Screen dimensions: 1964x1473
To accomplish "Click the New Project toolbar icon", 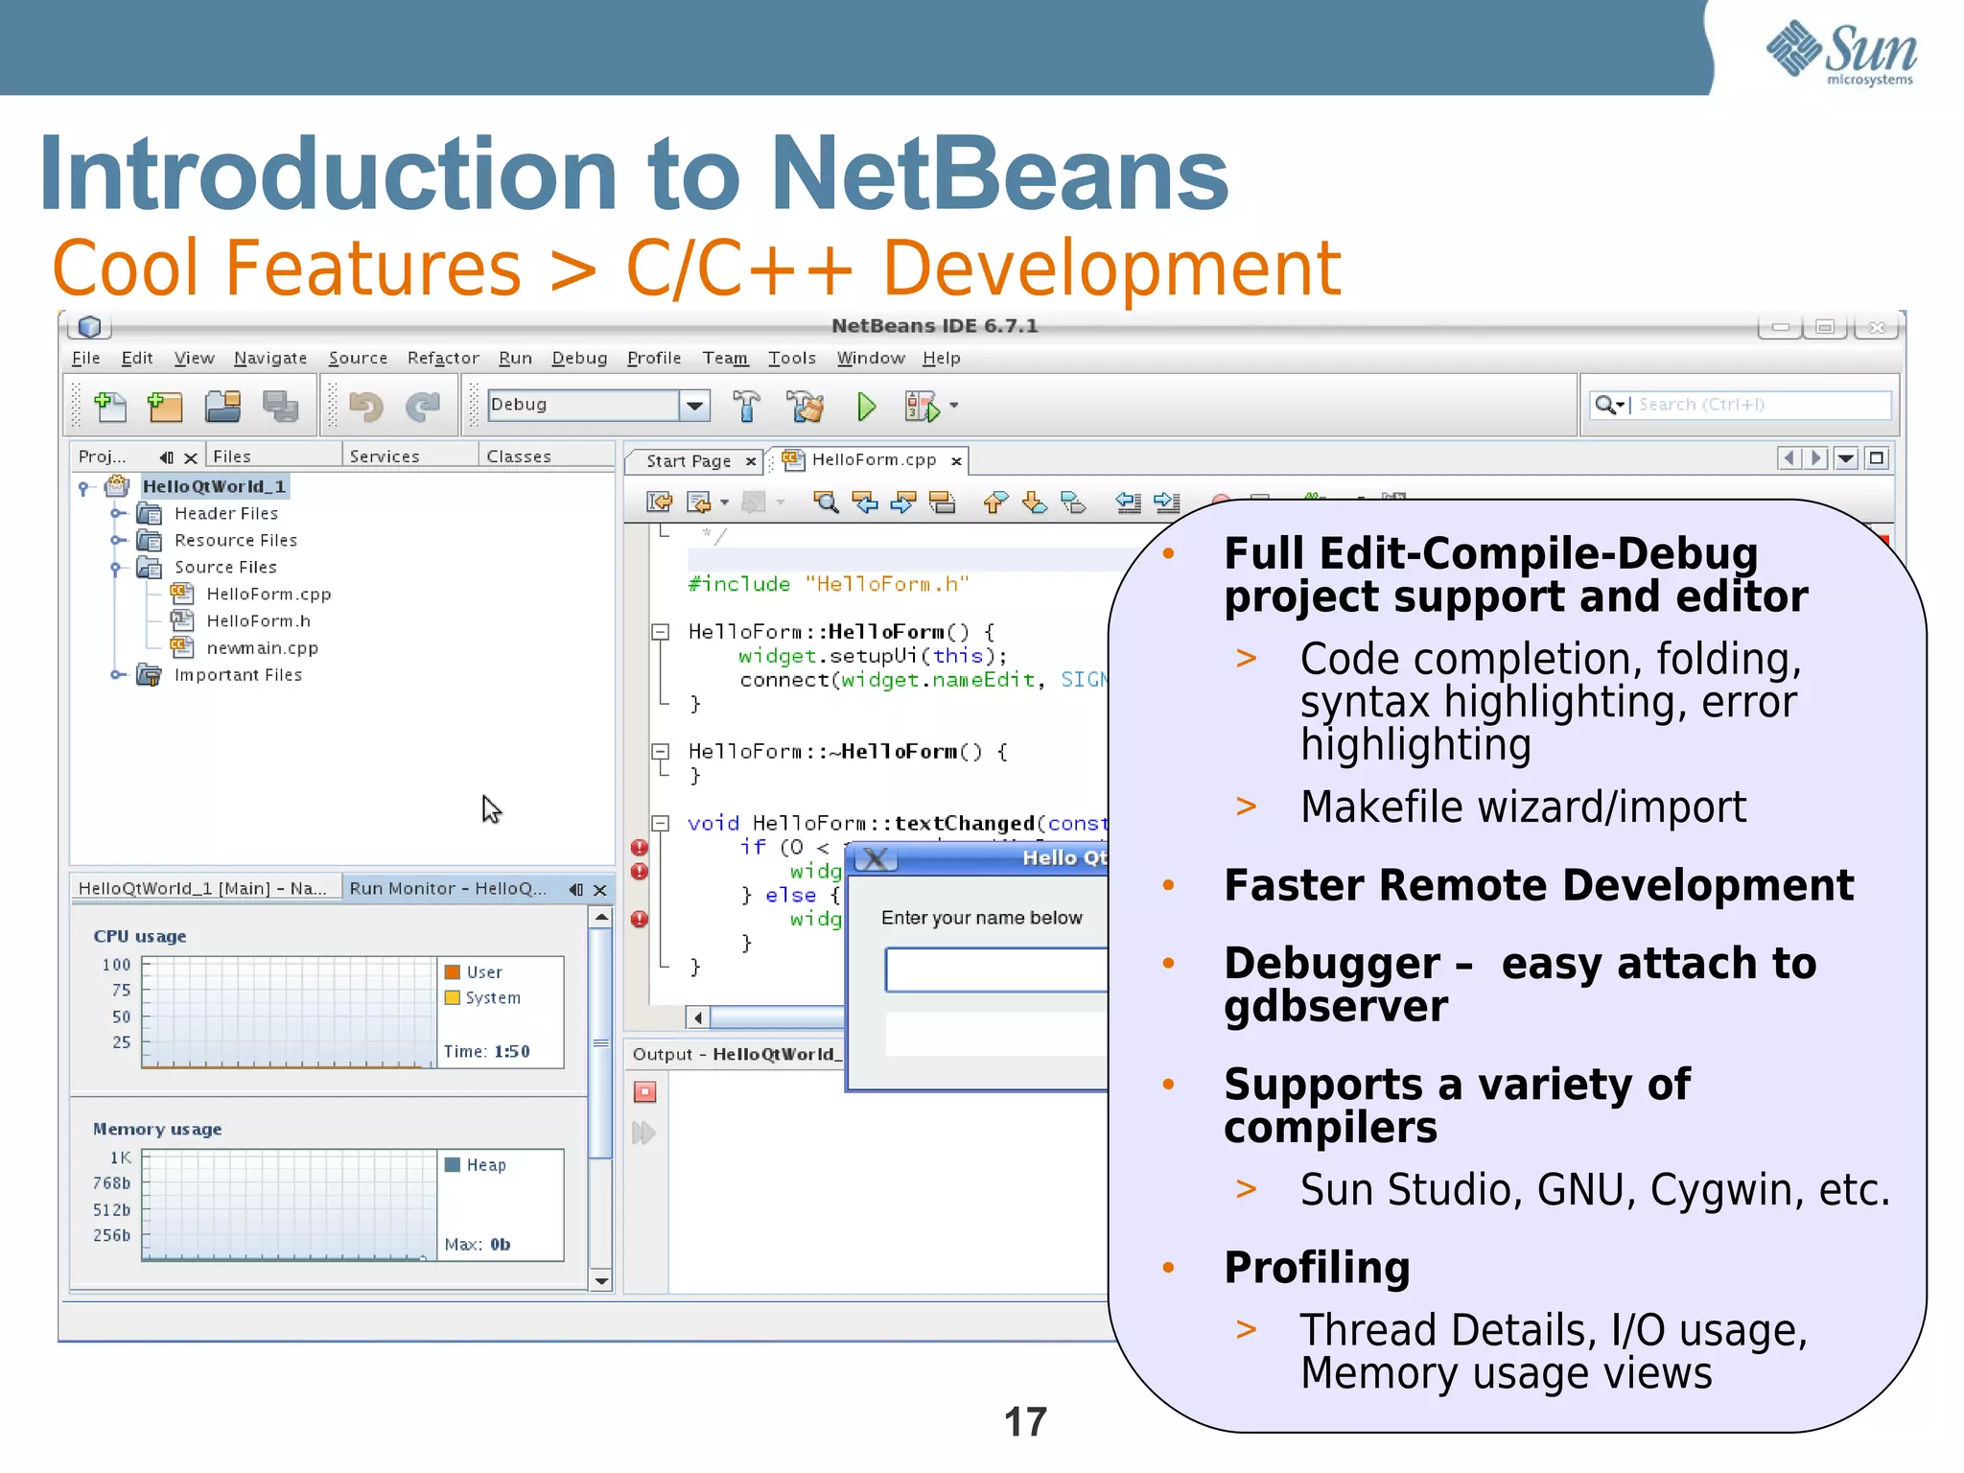I will click(x=165, y=407).
